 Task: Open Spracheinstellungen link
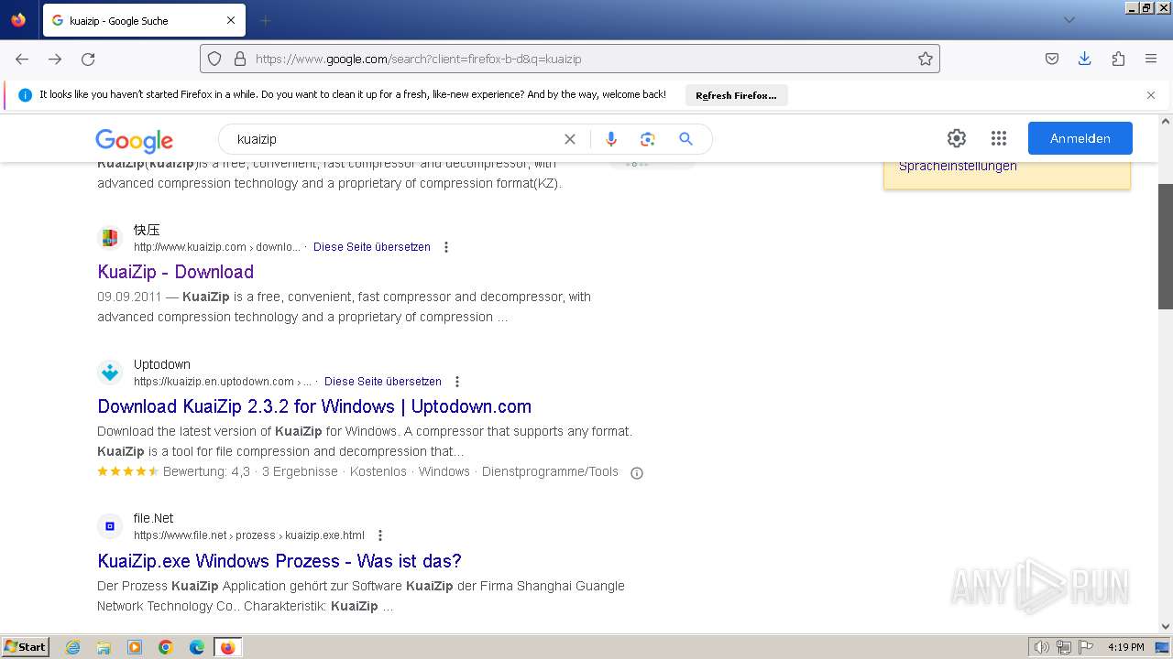[x=958, y=166]
